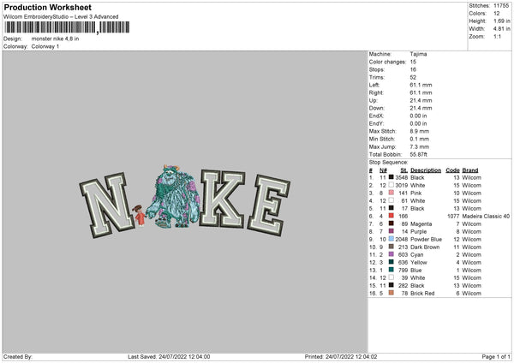Click the Code column header
This screenshot has height=363, width=514.
(x=452, y=170)
